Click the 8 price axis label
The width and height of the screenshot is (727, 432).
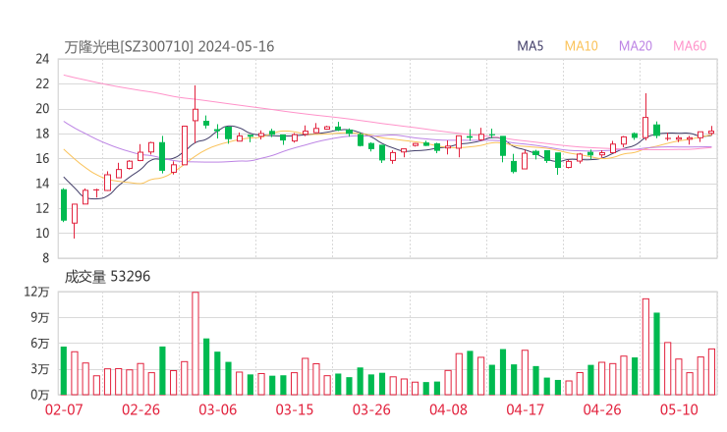46,258
